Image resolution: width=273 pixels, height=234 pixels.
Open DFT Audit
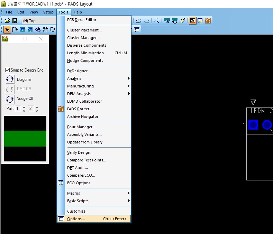tap(99, 168)
